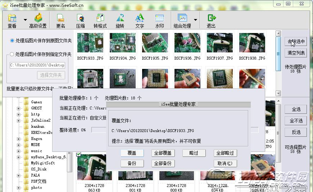Click the 全不选 deselect all button
The height and width of the screenshot is (192, 313).
click(296, 121)
